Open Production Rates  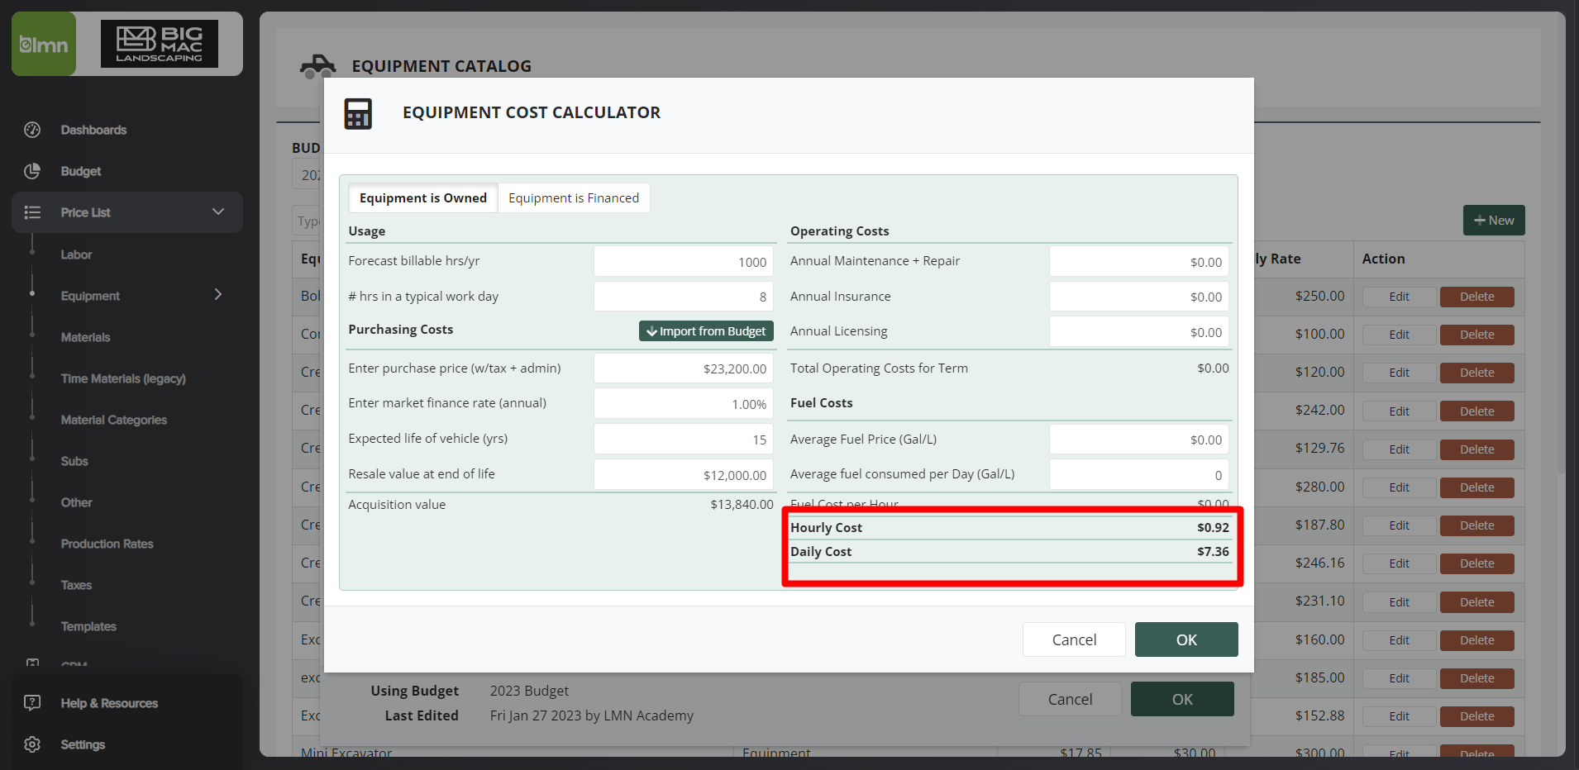click(107, 544)
